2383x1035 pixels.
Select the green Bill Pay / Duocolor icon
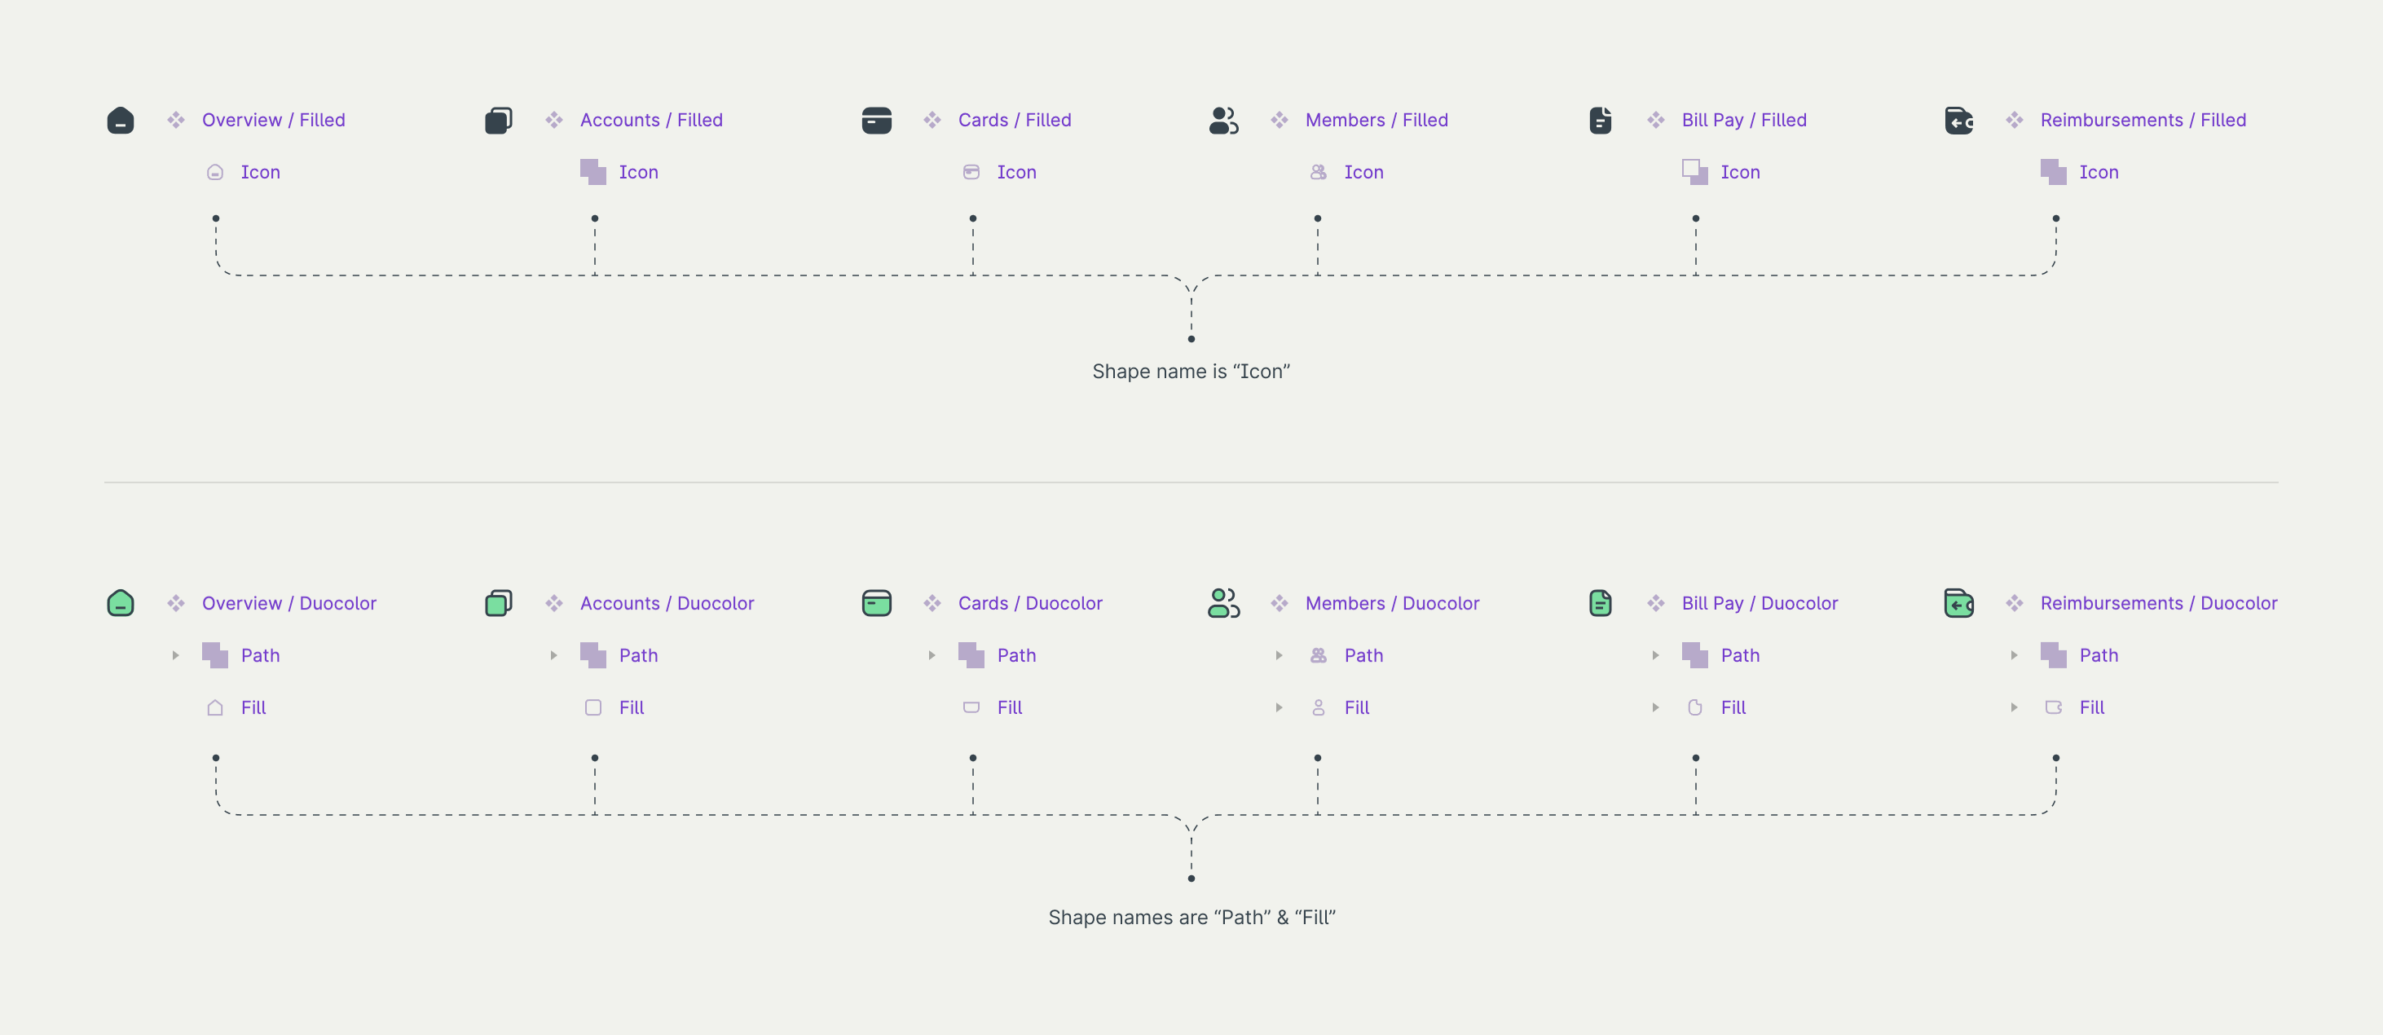click(1601, 603)
